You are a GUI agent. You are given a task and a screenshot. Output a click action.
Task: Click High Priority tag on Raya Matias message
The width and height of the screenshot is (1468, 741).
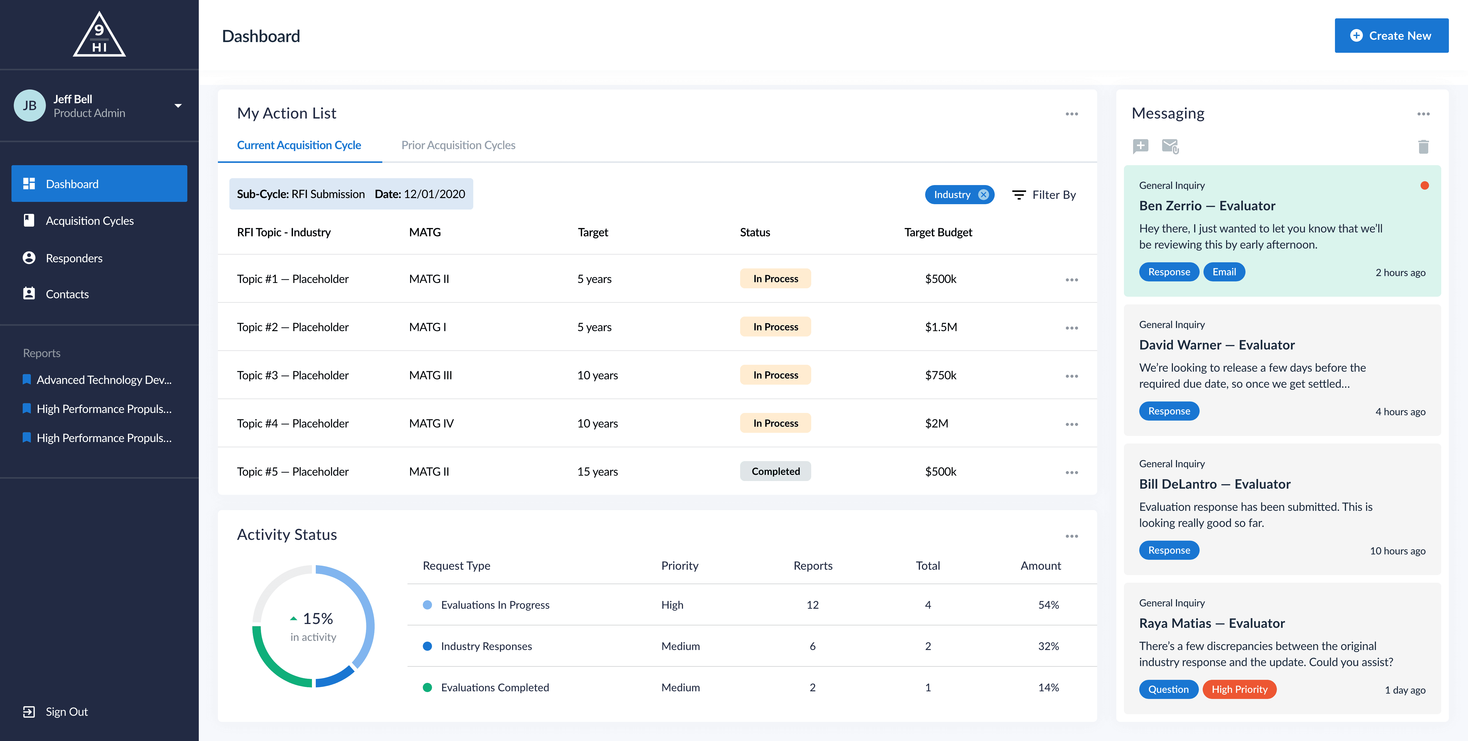(x=1239, y=690)
